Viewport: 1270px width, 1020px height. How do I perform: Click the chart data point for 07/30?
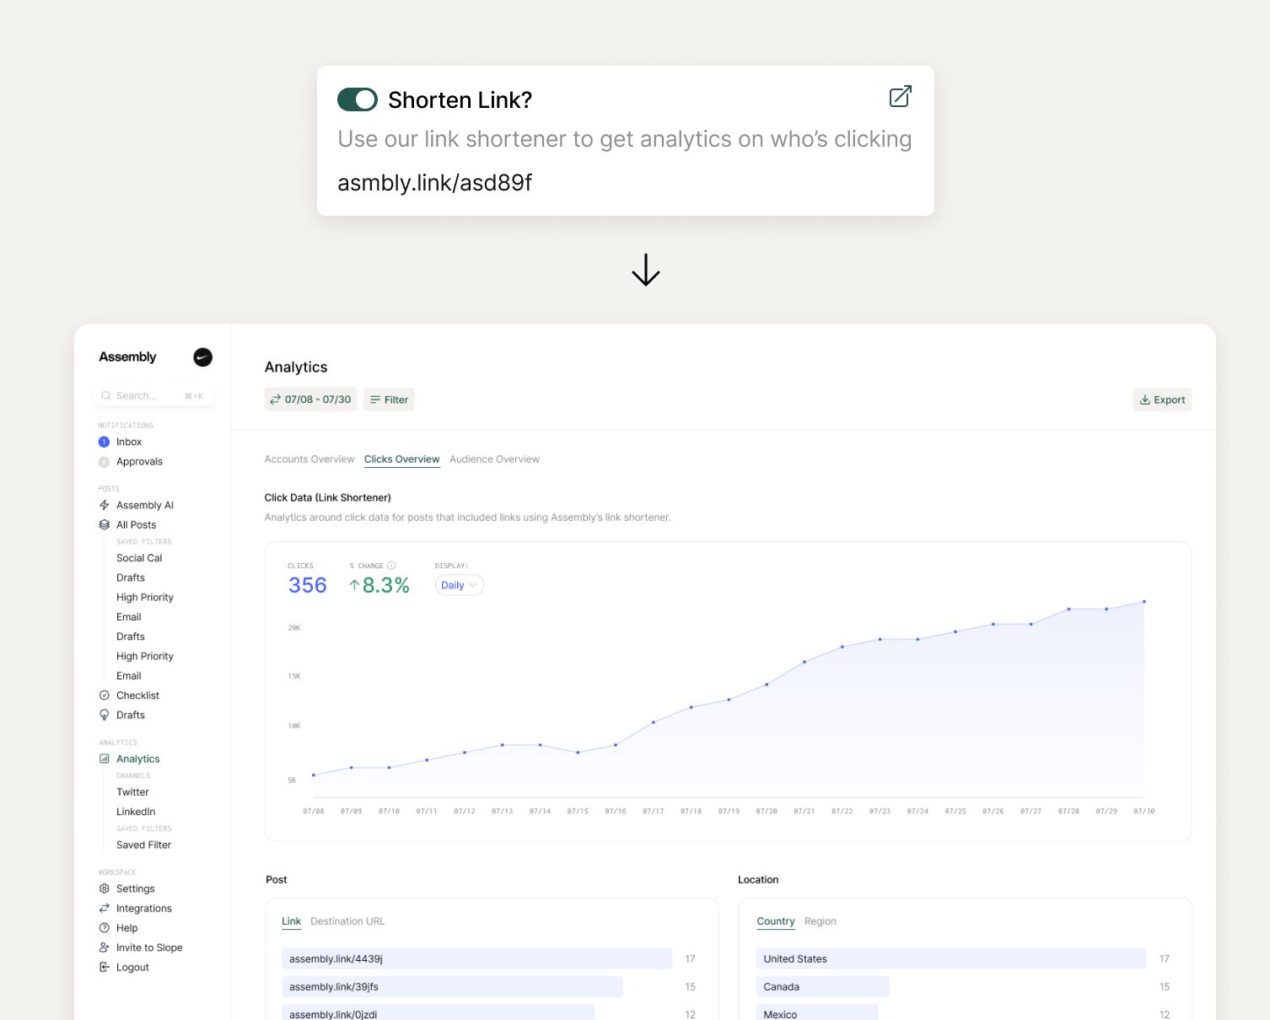point(1144,602)
